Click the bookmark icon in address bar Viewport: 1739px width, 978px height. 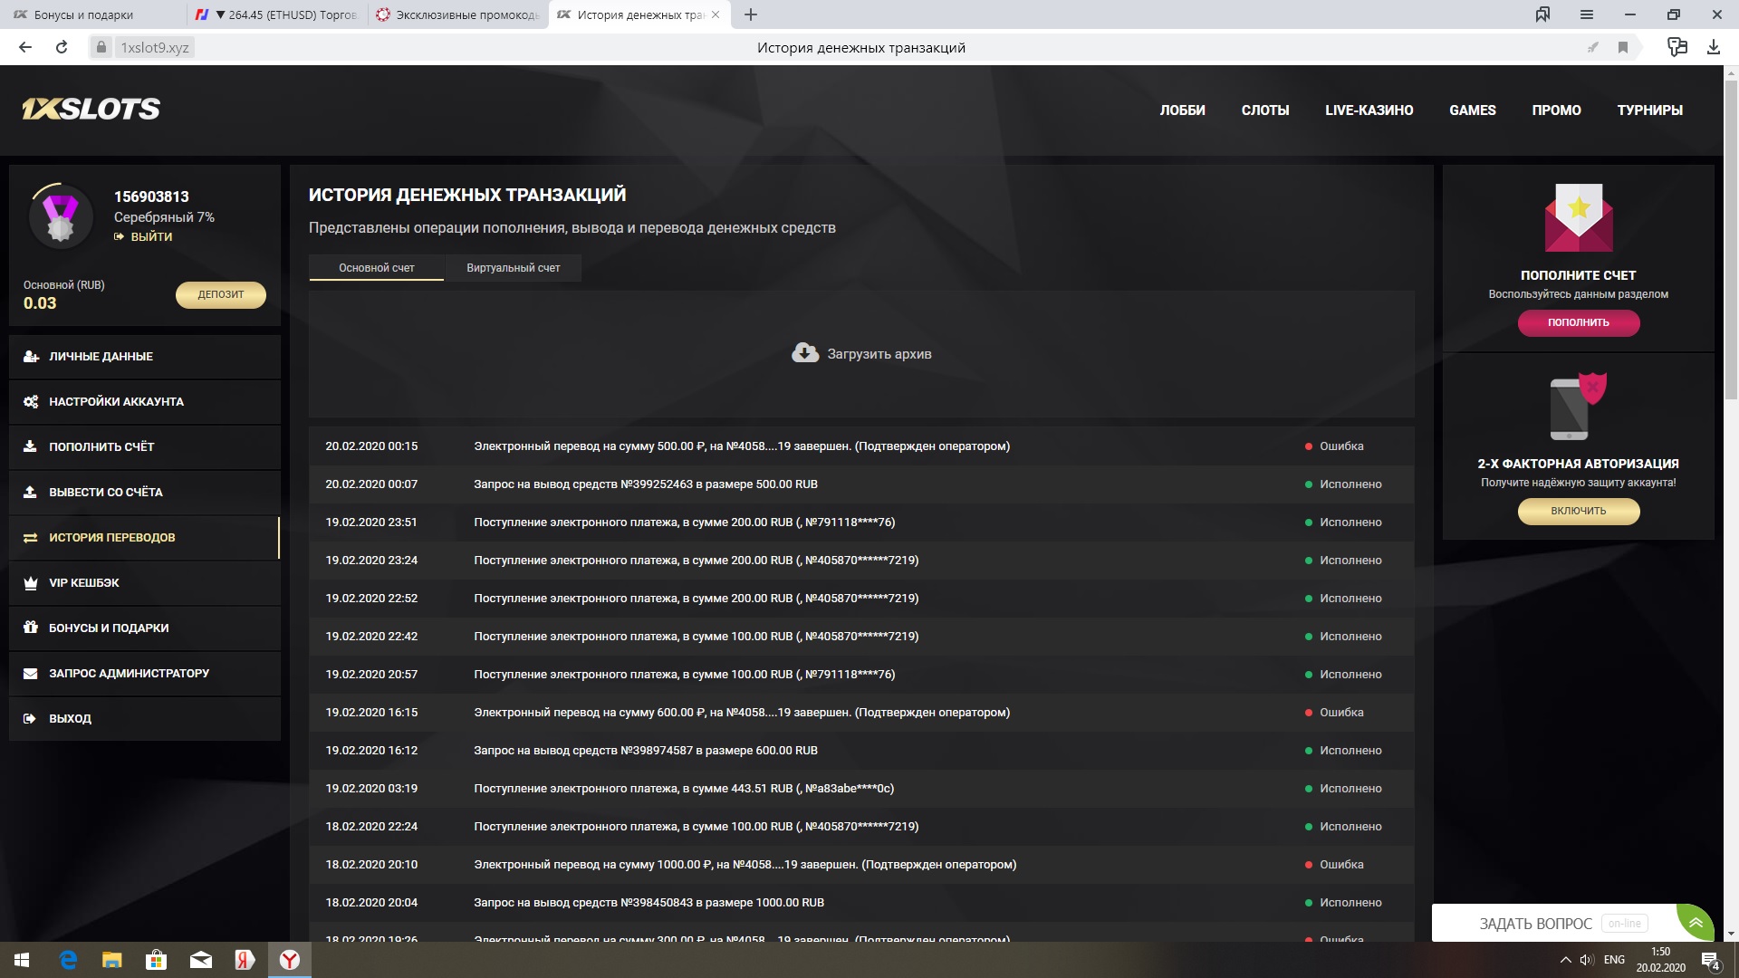1623,47
